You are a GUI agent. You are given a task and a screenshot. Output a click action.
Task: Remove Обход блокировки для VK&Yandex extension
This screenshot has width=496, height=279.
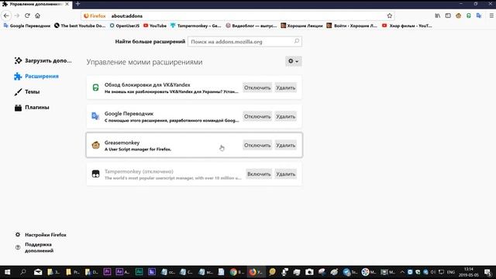285,88
